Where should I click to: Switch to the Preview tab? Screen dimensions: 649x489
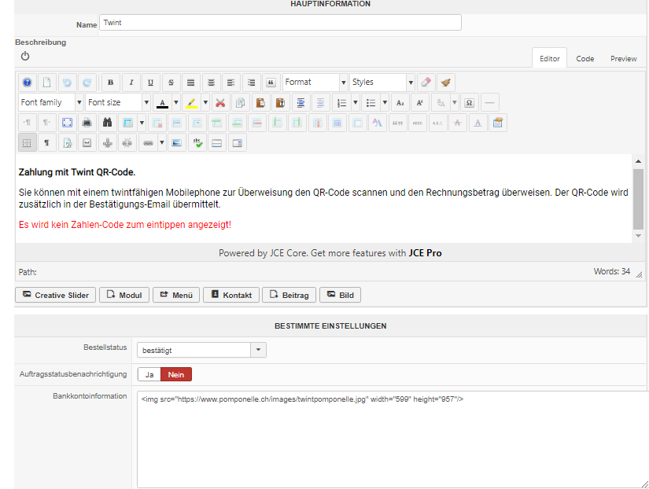pos(623,59)
